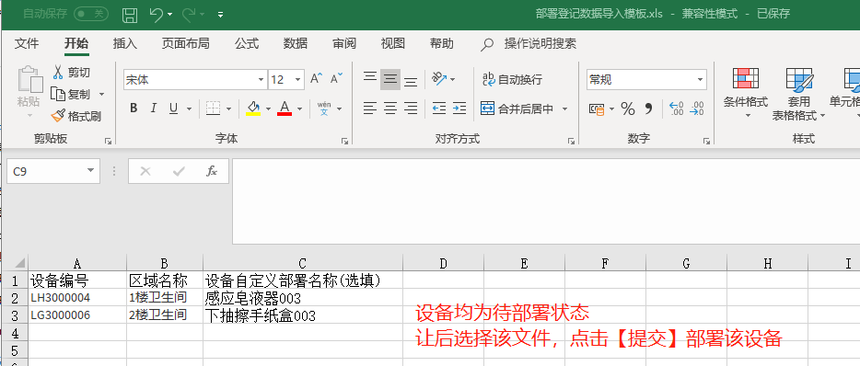
Task: Click Merge and Center (合并后居中)
Action: [518, 109]
